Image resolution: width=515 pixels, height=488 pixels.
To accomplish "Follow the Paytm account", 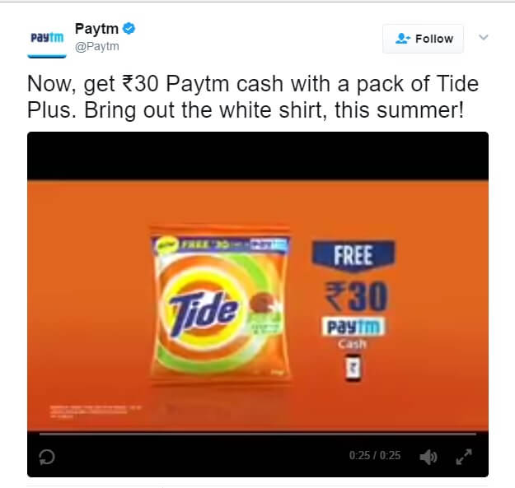I will [423, 39].
